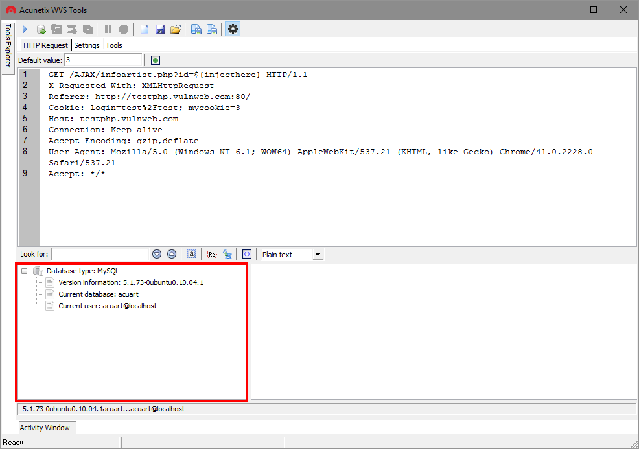Start the blind SQL injection with the play icon
Screen dimensions: 639x449
(x=25, y=29)
